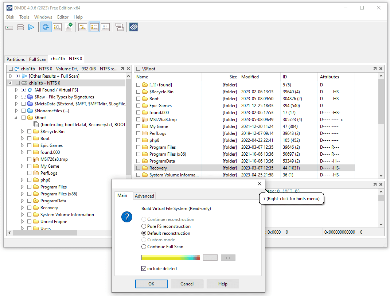The image size is (390, 296).
Task: Expand the $Recycle.Bin tree node
Action: click(22, 132)
